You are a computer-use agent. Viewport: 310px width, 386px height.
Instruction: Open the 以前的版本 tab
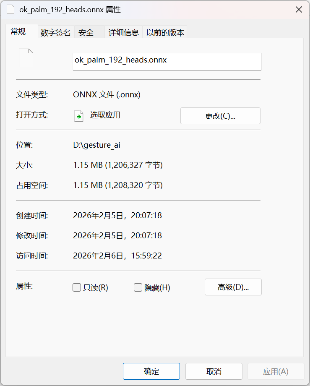point(165,32)
